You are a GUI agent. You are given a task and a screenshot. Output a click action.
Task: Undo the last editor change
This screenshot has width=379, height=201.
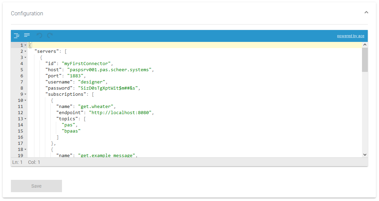40,35
